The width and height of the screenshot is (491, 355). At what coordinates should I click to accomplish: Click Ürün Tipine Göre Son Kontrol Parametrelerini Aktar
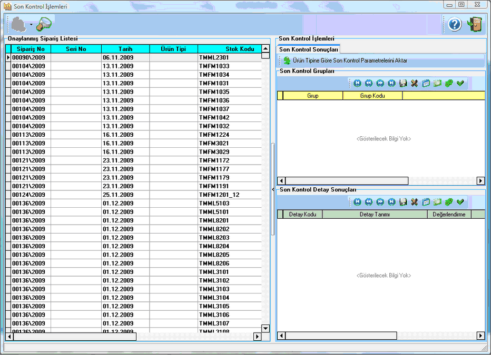click(350, 60)
